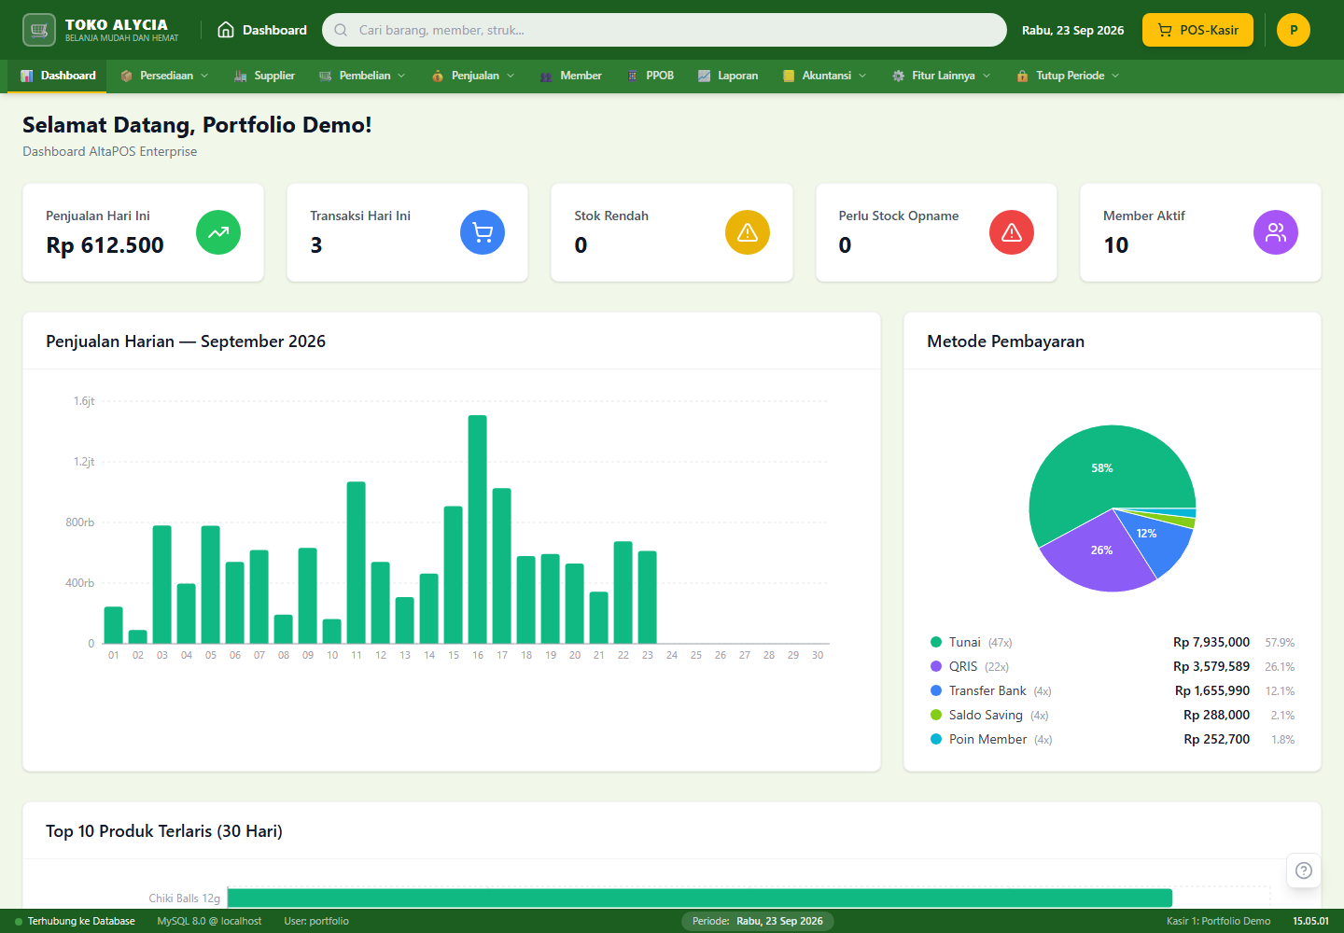Image resolution: width=1344 pixels, height=933 pixels.
Task: Click the day 16 bar in sales chart
Action: coord(478,529)
